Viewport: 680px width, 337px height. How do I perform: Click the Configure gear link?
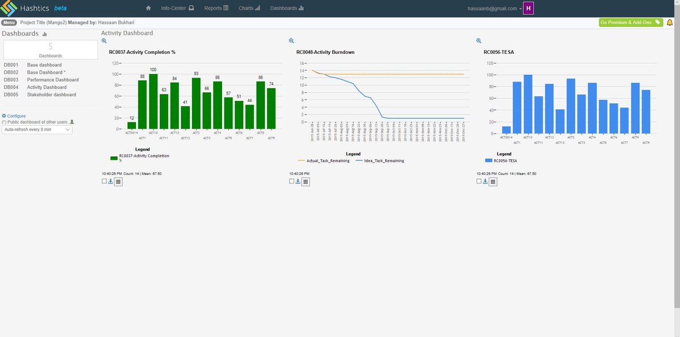click(x=14, y=116)
